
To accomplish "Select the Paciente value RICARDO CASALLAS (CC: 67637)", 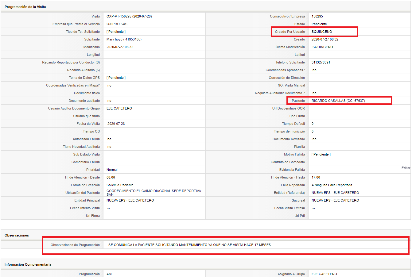I will pos(338,101).
